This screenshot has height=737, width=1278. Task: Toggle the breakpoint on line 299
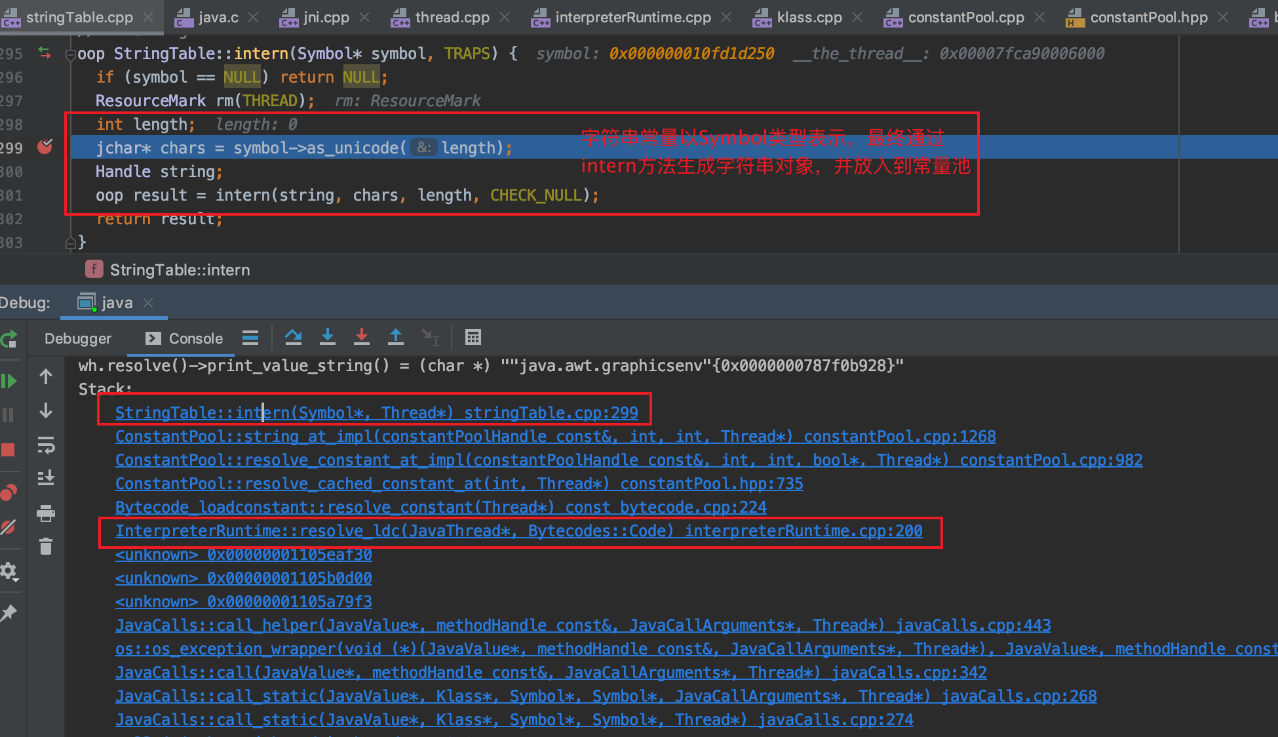tap(45, 148)
